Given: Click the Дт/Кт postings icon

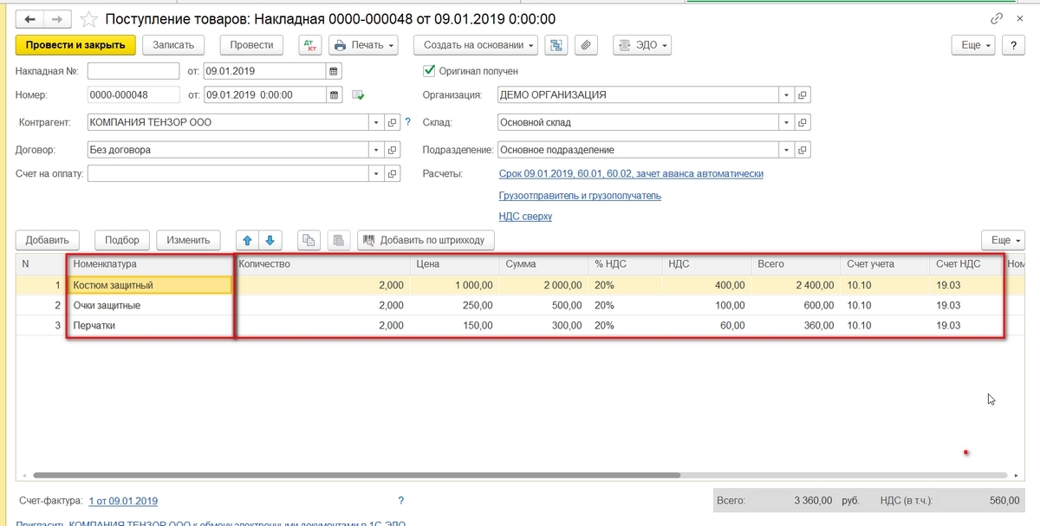Looking at the screenshot, I should [x=311, y=45].
